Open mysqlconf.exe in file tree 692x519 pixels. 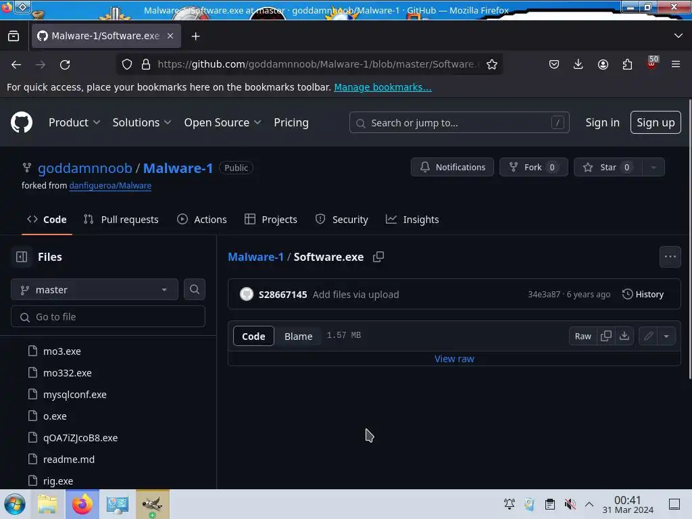coord(74,394)
